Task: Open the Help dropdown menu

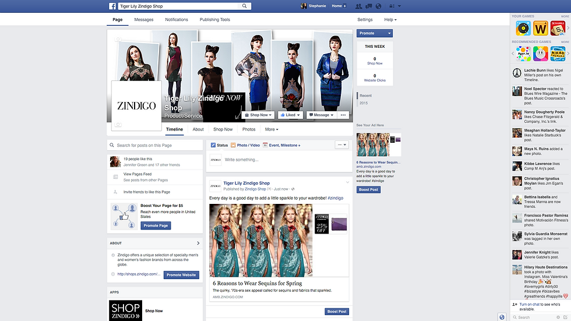Action: pos(390,20)
